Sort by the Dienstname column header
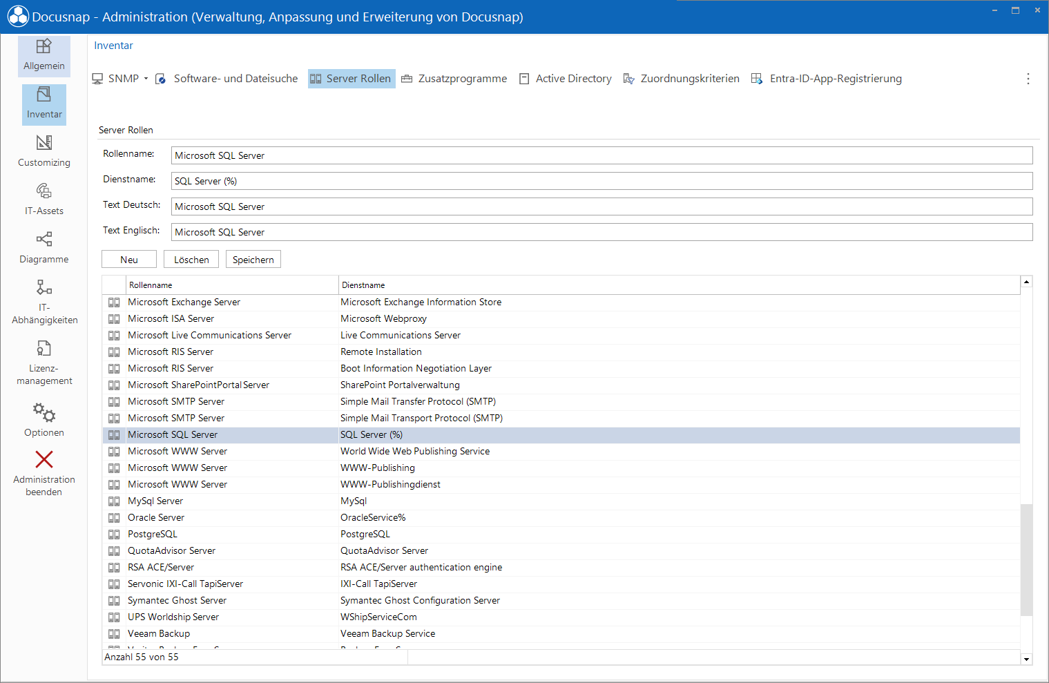 (680, 285)
